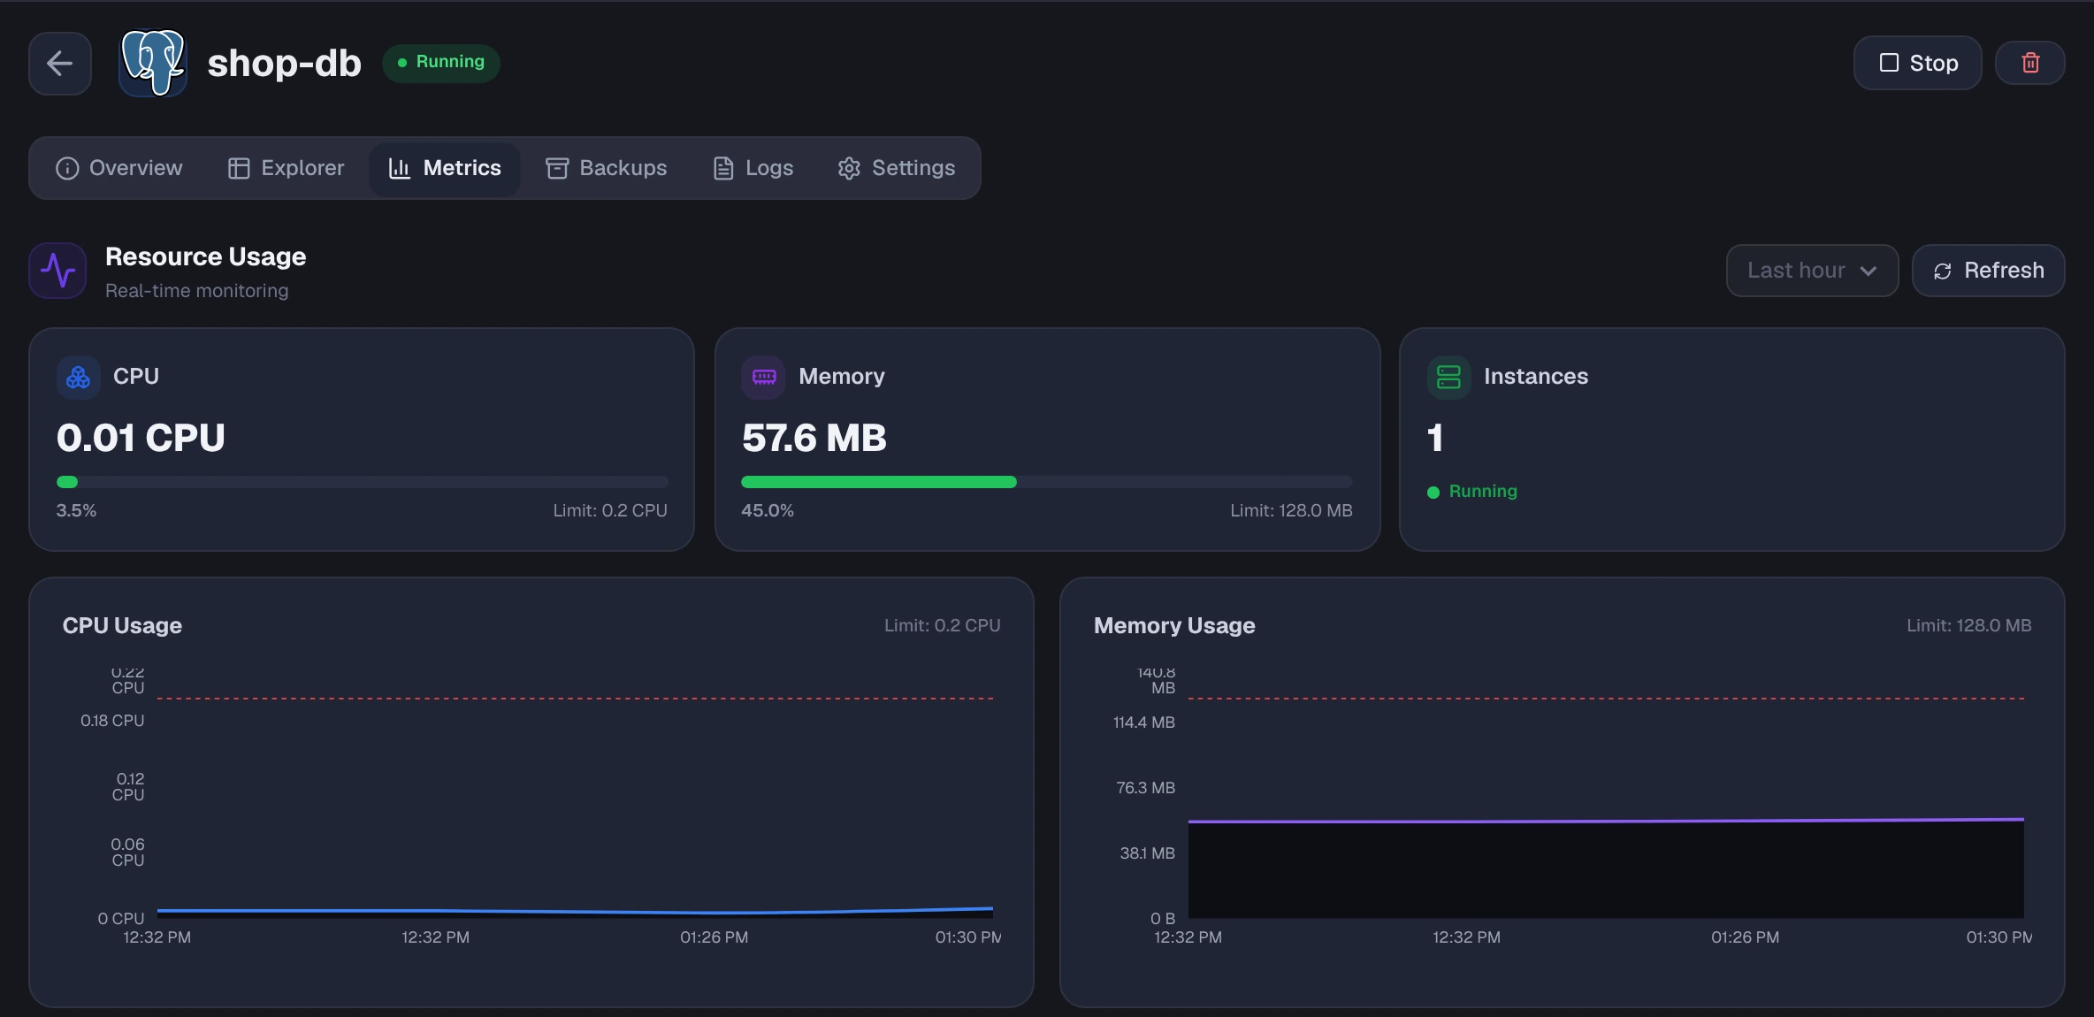Go back using the left arrow button

tap(60, 63)
